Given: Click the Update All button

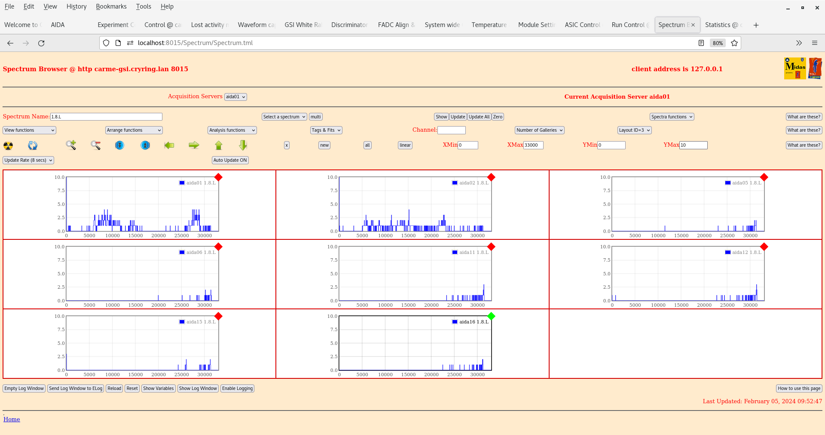Looking at the screenshot, I should [x=479, y=117].
